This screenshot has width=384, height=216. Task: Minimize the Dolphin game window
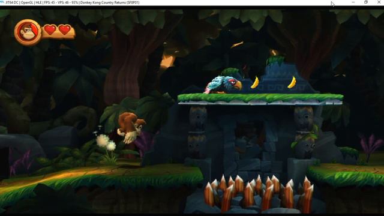(x=353, y=2)
